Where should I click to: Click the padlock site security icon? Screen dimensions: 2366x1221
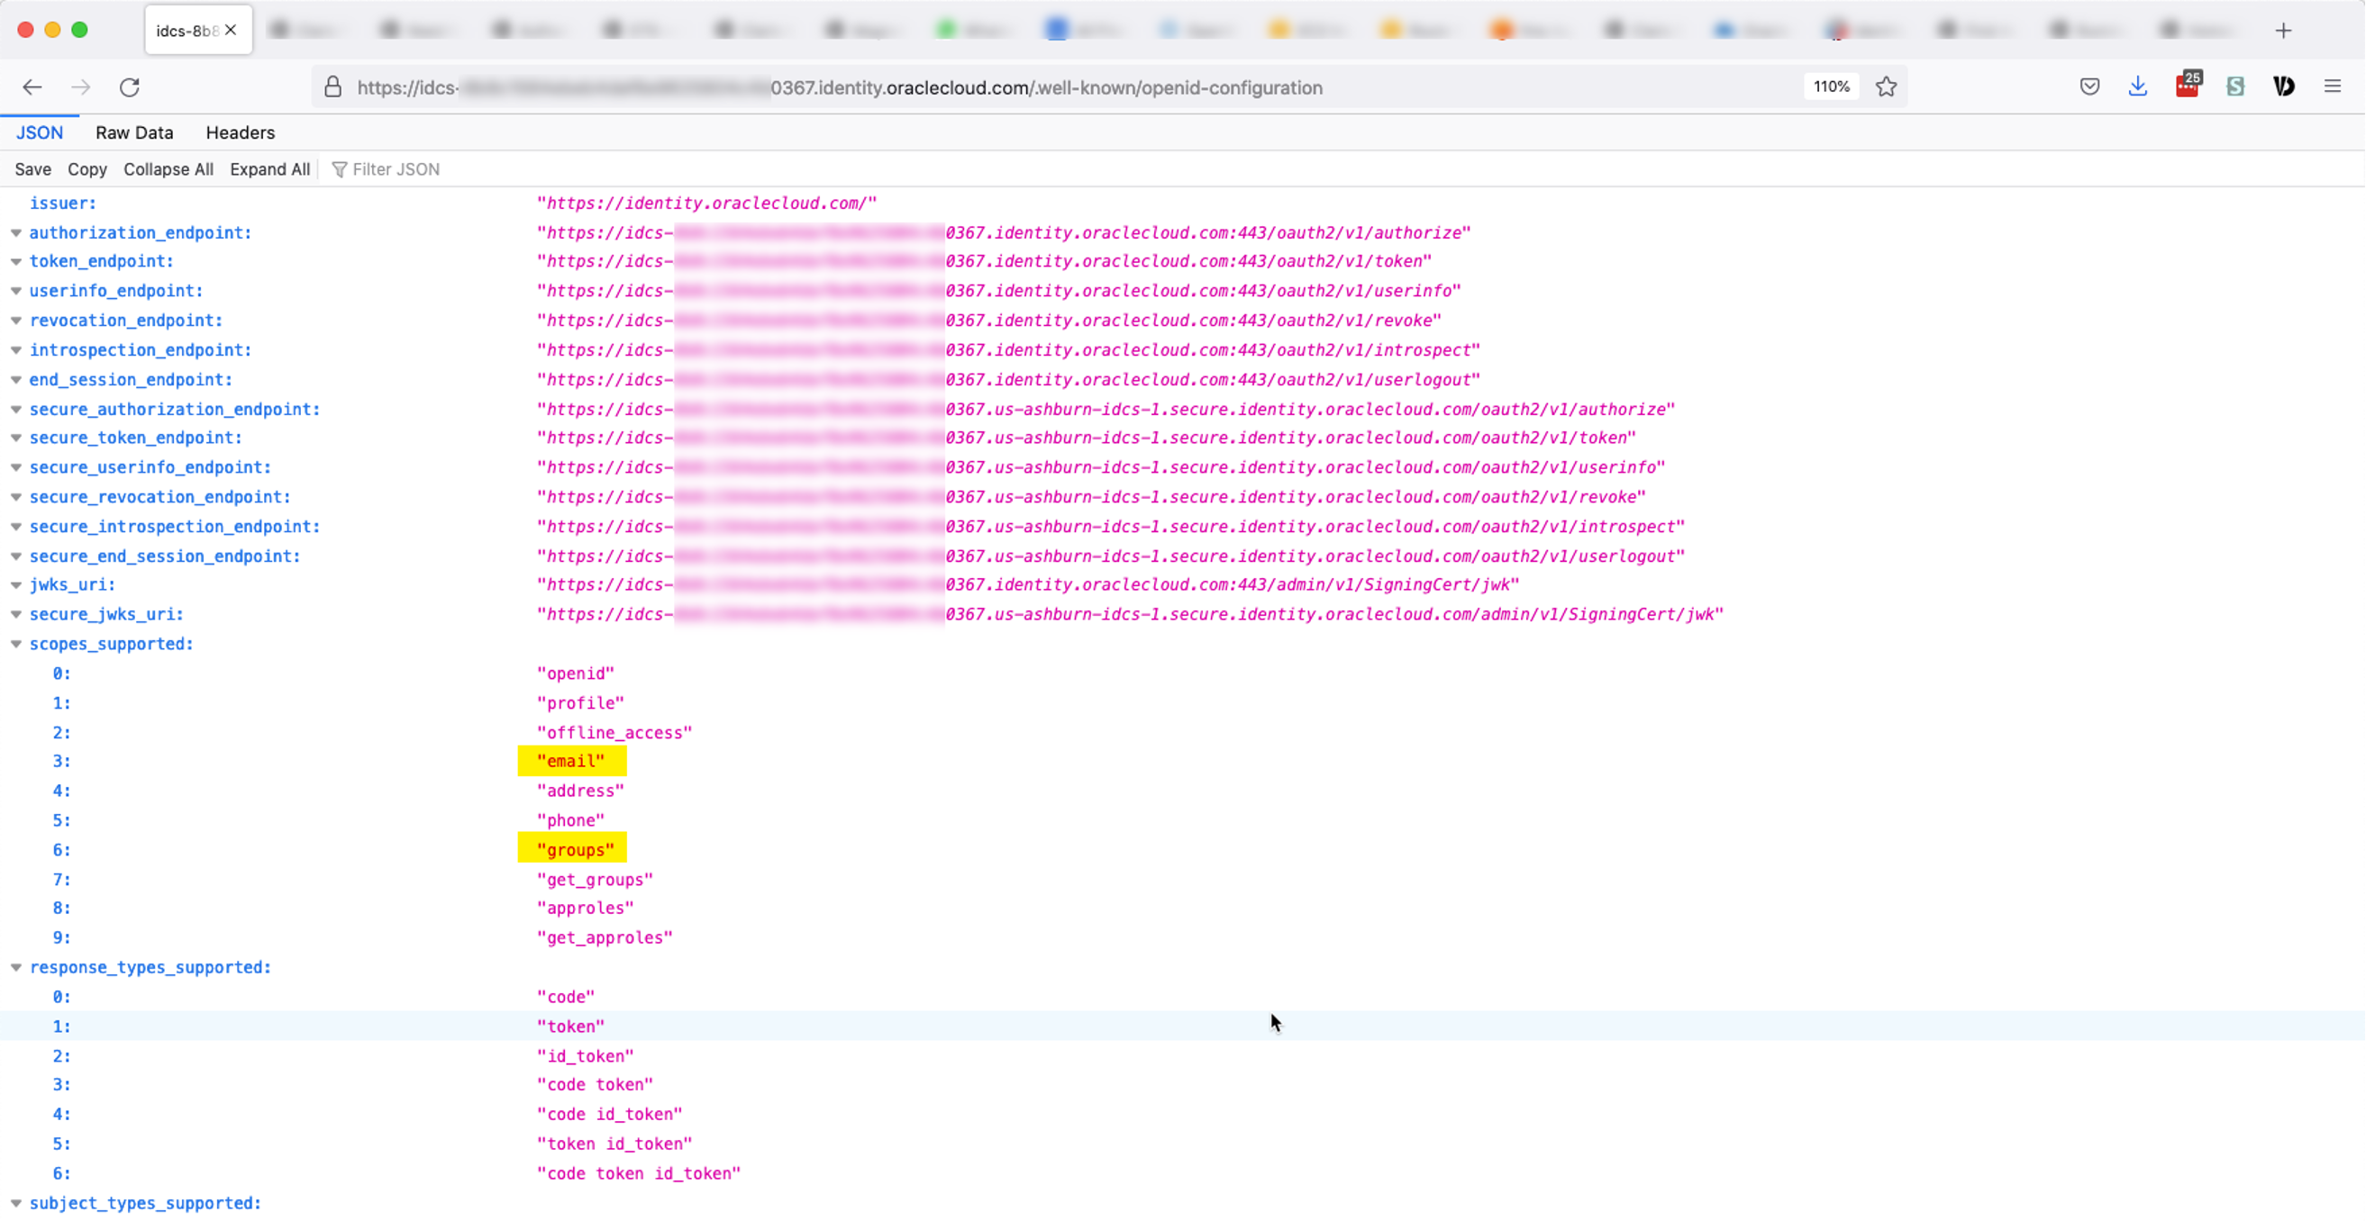332,87
